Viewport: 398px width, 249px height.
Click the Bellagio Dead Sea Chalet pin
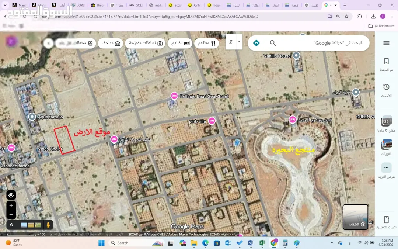coord(174,96)
